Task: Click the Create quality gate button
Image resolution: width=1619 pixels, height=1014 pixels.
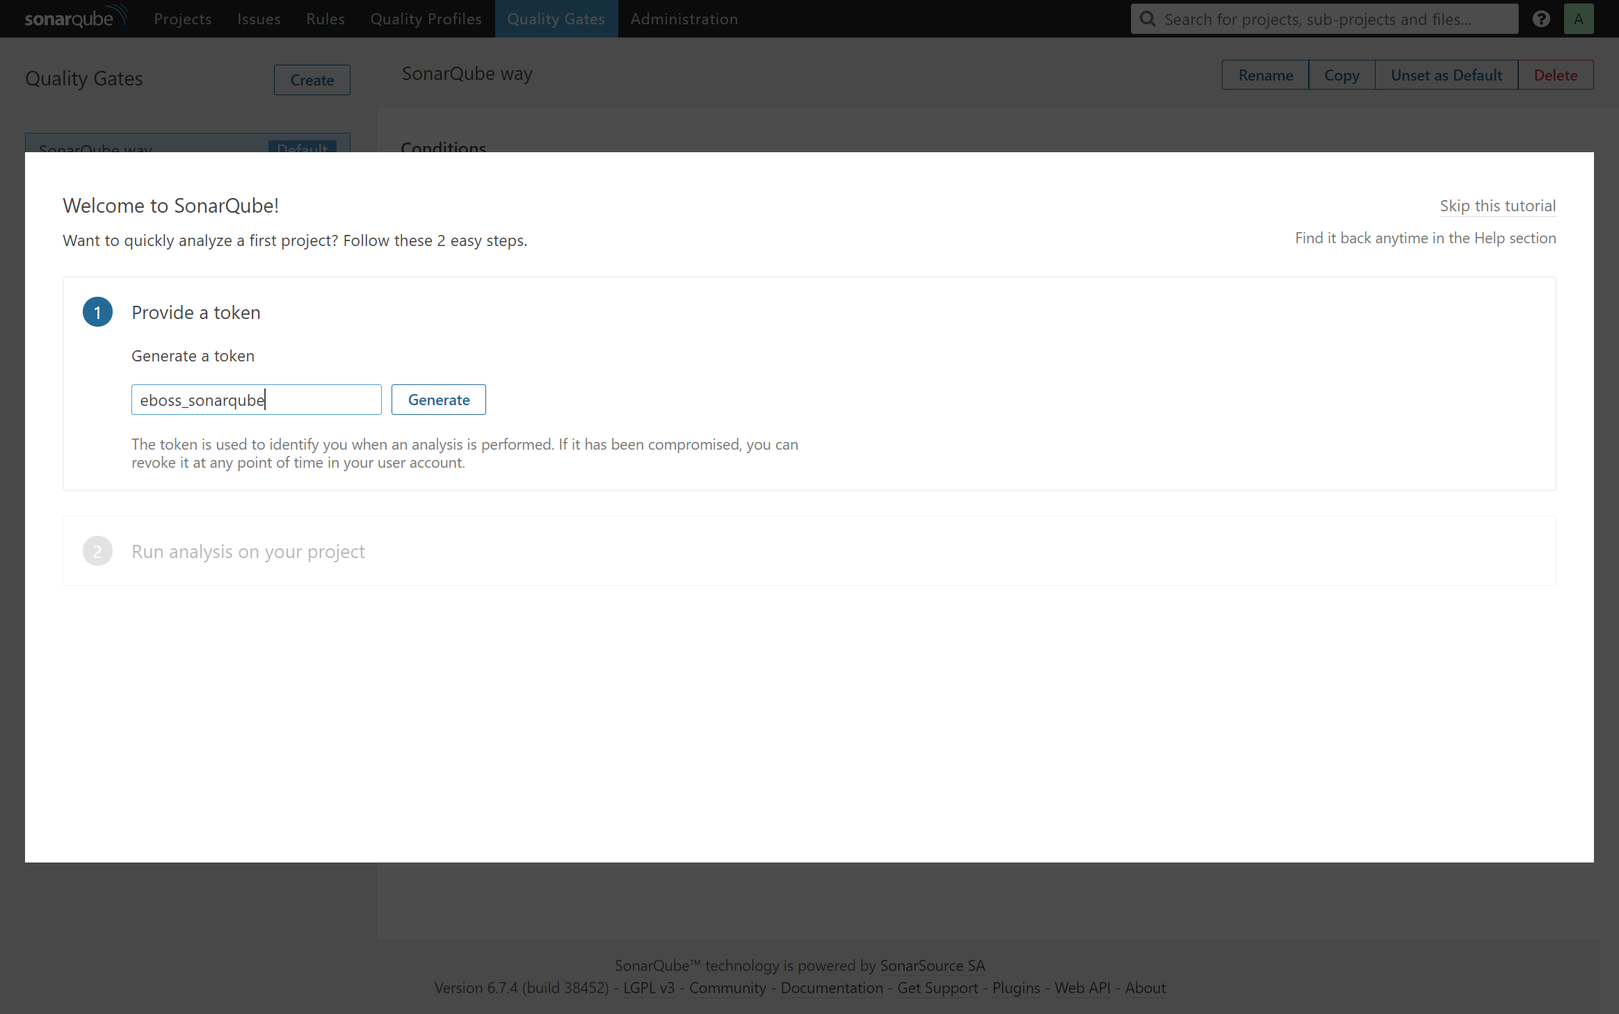Action: (x=312, y=80)
